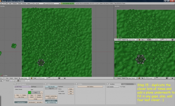This screenshot has width=175, height=106.
Task: Click the Deselect material button
Action: [39, 97]
